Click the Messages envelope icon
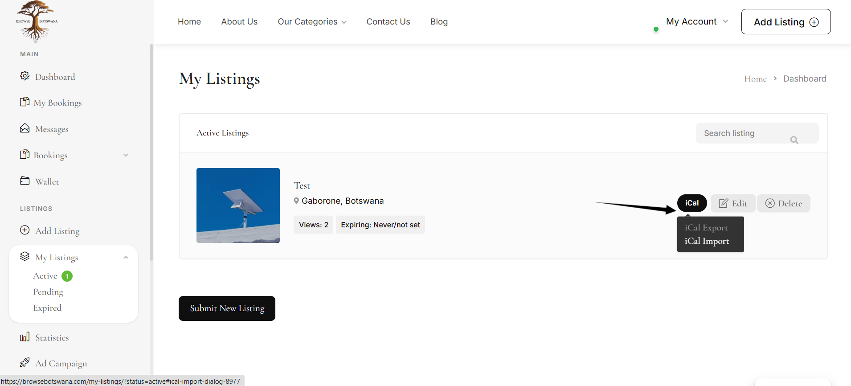Screen dimensions: 851x386 [25, 128]
